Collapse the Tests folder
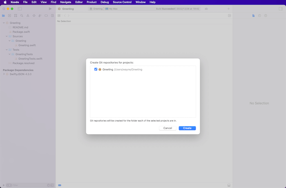The image size is (286, 188). pos(7,50)
